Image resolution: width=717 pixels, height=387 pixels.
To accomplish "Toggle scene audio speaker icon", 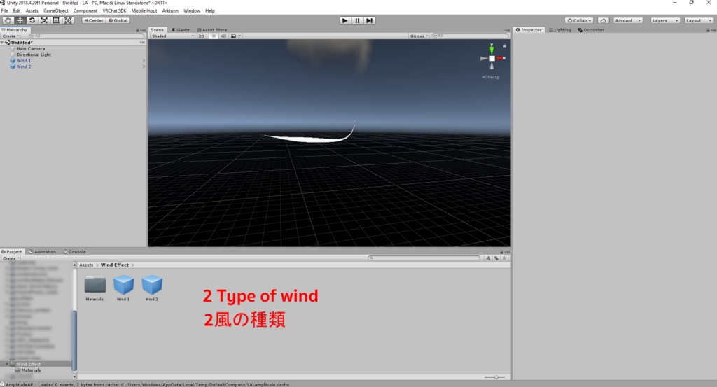I will pyautogui.click(x=223, y=36).
